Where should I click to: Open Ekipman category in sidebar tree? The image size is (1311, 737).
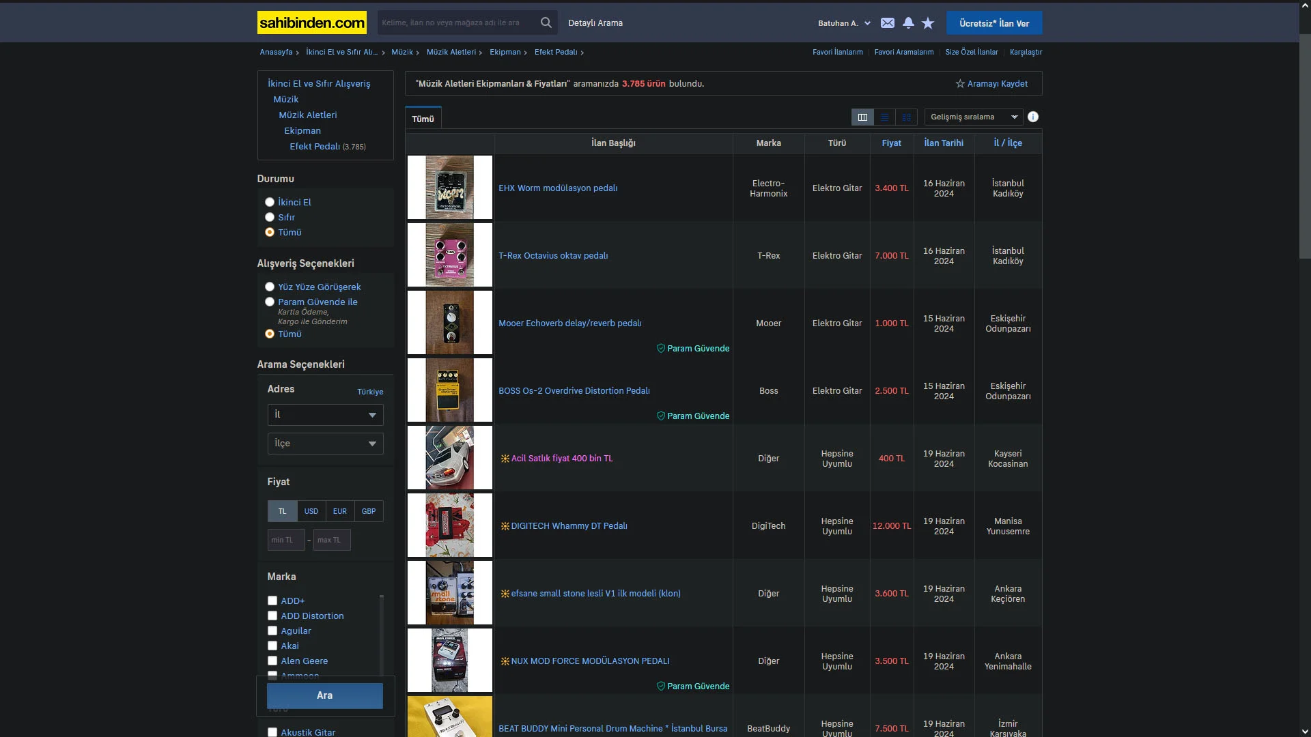[302, 130]
